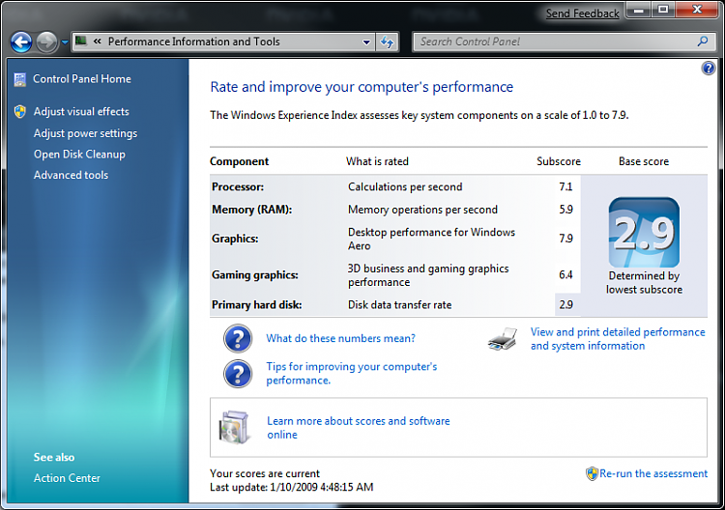Select Performance Information and Tools breadcrumb
The height and width of the screenshot is (510, 725).
tap(193, 42)
